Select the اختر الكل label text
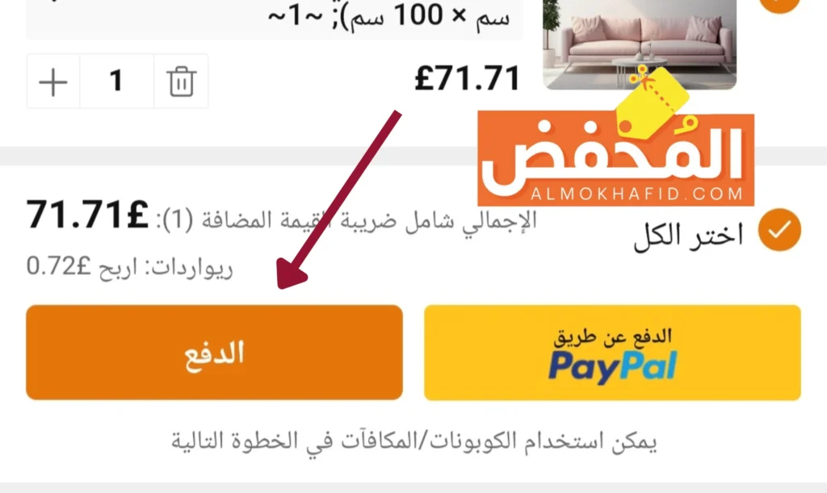The height and width of the screenshot is (493, 827). [688, 234]
